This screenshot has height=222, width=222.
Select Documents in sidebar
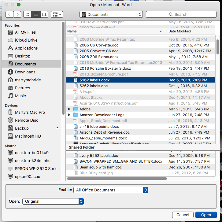31,64
